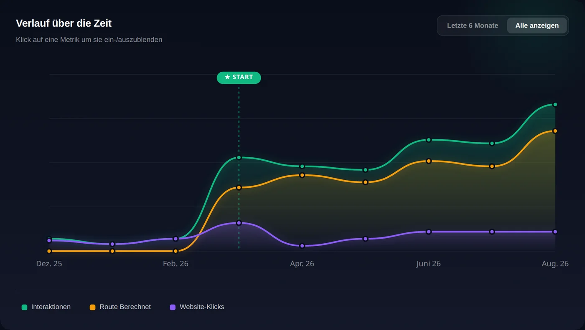Screen dimensions: 585x330
Task: Click the Website-Klicks point on the START line
Action: (x=239, y=223)
